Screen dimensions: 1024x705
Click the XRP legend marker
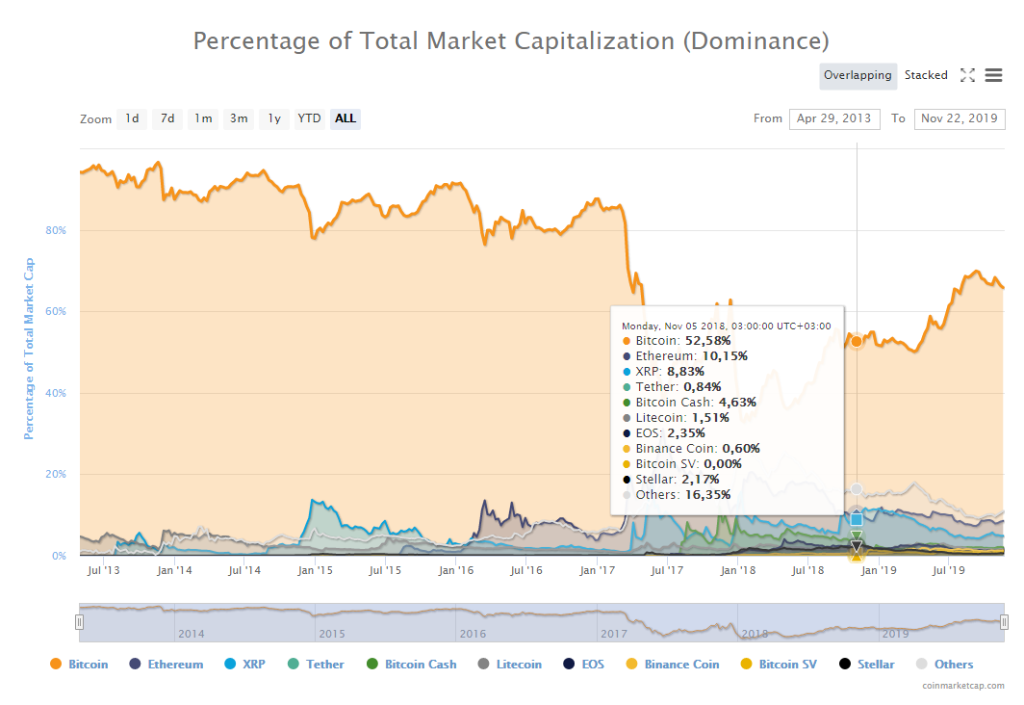click(231, 664)
